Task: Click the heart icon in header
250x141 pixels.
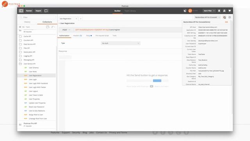Action: (230, 11)
